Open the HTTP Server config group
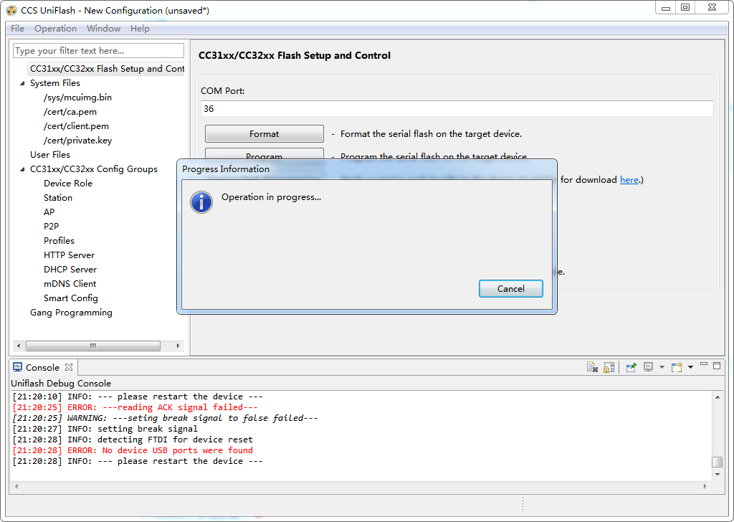Screen dimensions: 734x522 [69, 255]
